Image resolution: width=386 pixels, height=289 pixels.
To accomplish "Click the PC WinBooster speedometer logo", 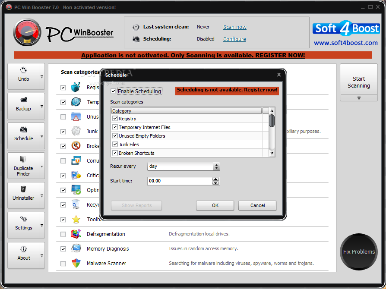I will click(x=27, y=32).
